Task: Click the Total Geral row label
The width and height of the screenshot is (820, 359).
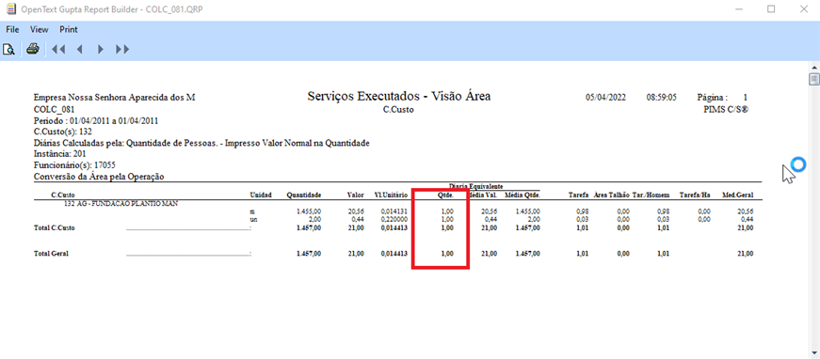Action: 52,254
